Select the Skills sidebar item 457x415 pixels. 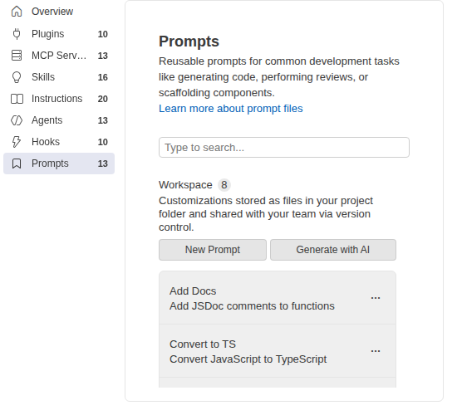59,77
